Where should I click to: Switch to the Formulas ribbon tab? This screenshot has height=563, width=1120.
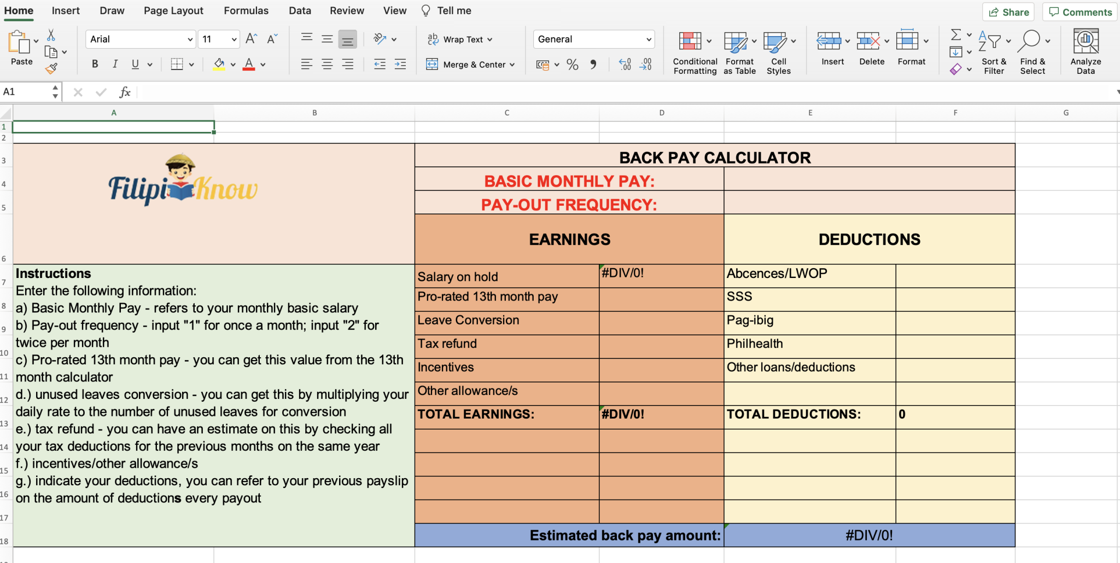tap(246, 10)
